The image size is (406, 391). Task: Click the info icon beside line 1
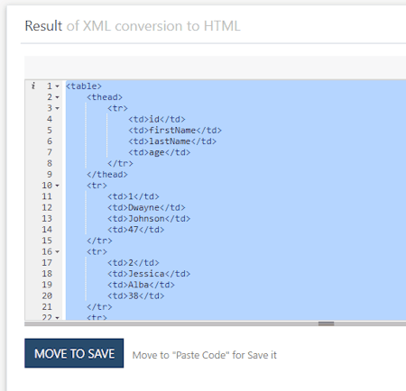[33, 86]
